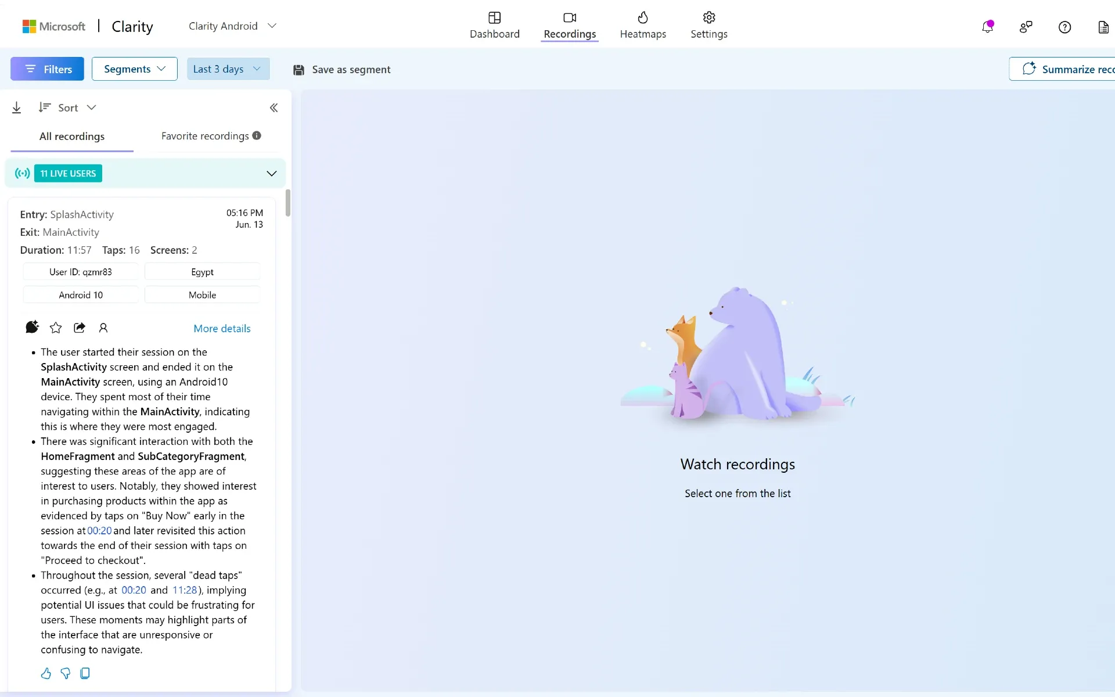The height and width of the screenshot is (697, 1115).
Task: Click the Microsoft logo
Action: point(53,26)
